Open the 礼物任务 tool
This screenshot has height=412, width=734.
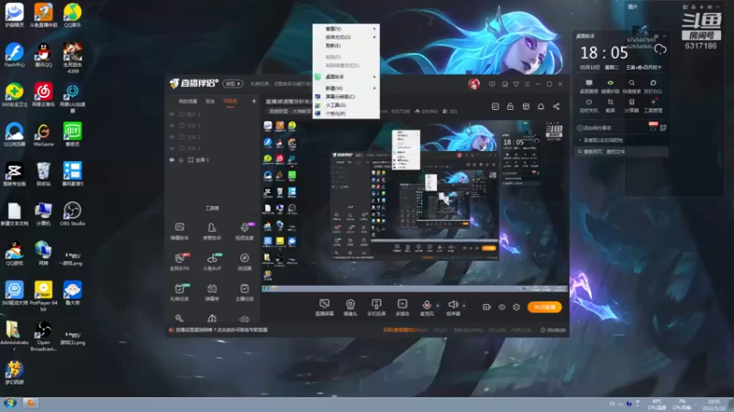click(179, 292)
